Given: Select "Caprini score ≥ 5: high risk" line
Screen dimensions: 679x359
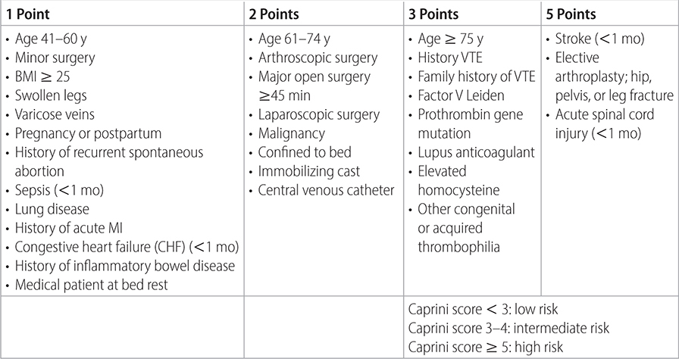Looking at the screenshot, I should (x=486, y=347).
